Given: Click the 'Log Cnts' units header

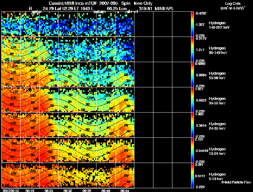Looking at the screenshot, I should (232, 3).
